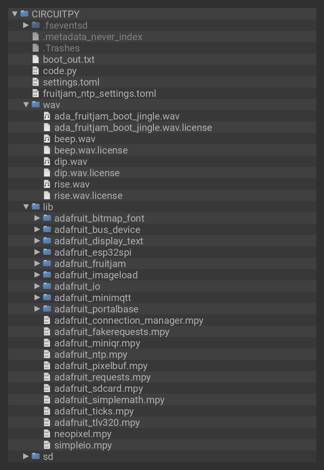Expand the sd folder
The height and width of the screenshot is (470, 324).
click(x=26, y=457)
